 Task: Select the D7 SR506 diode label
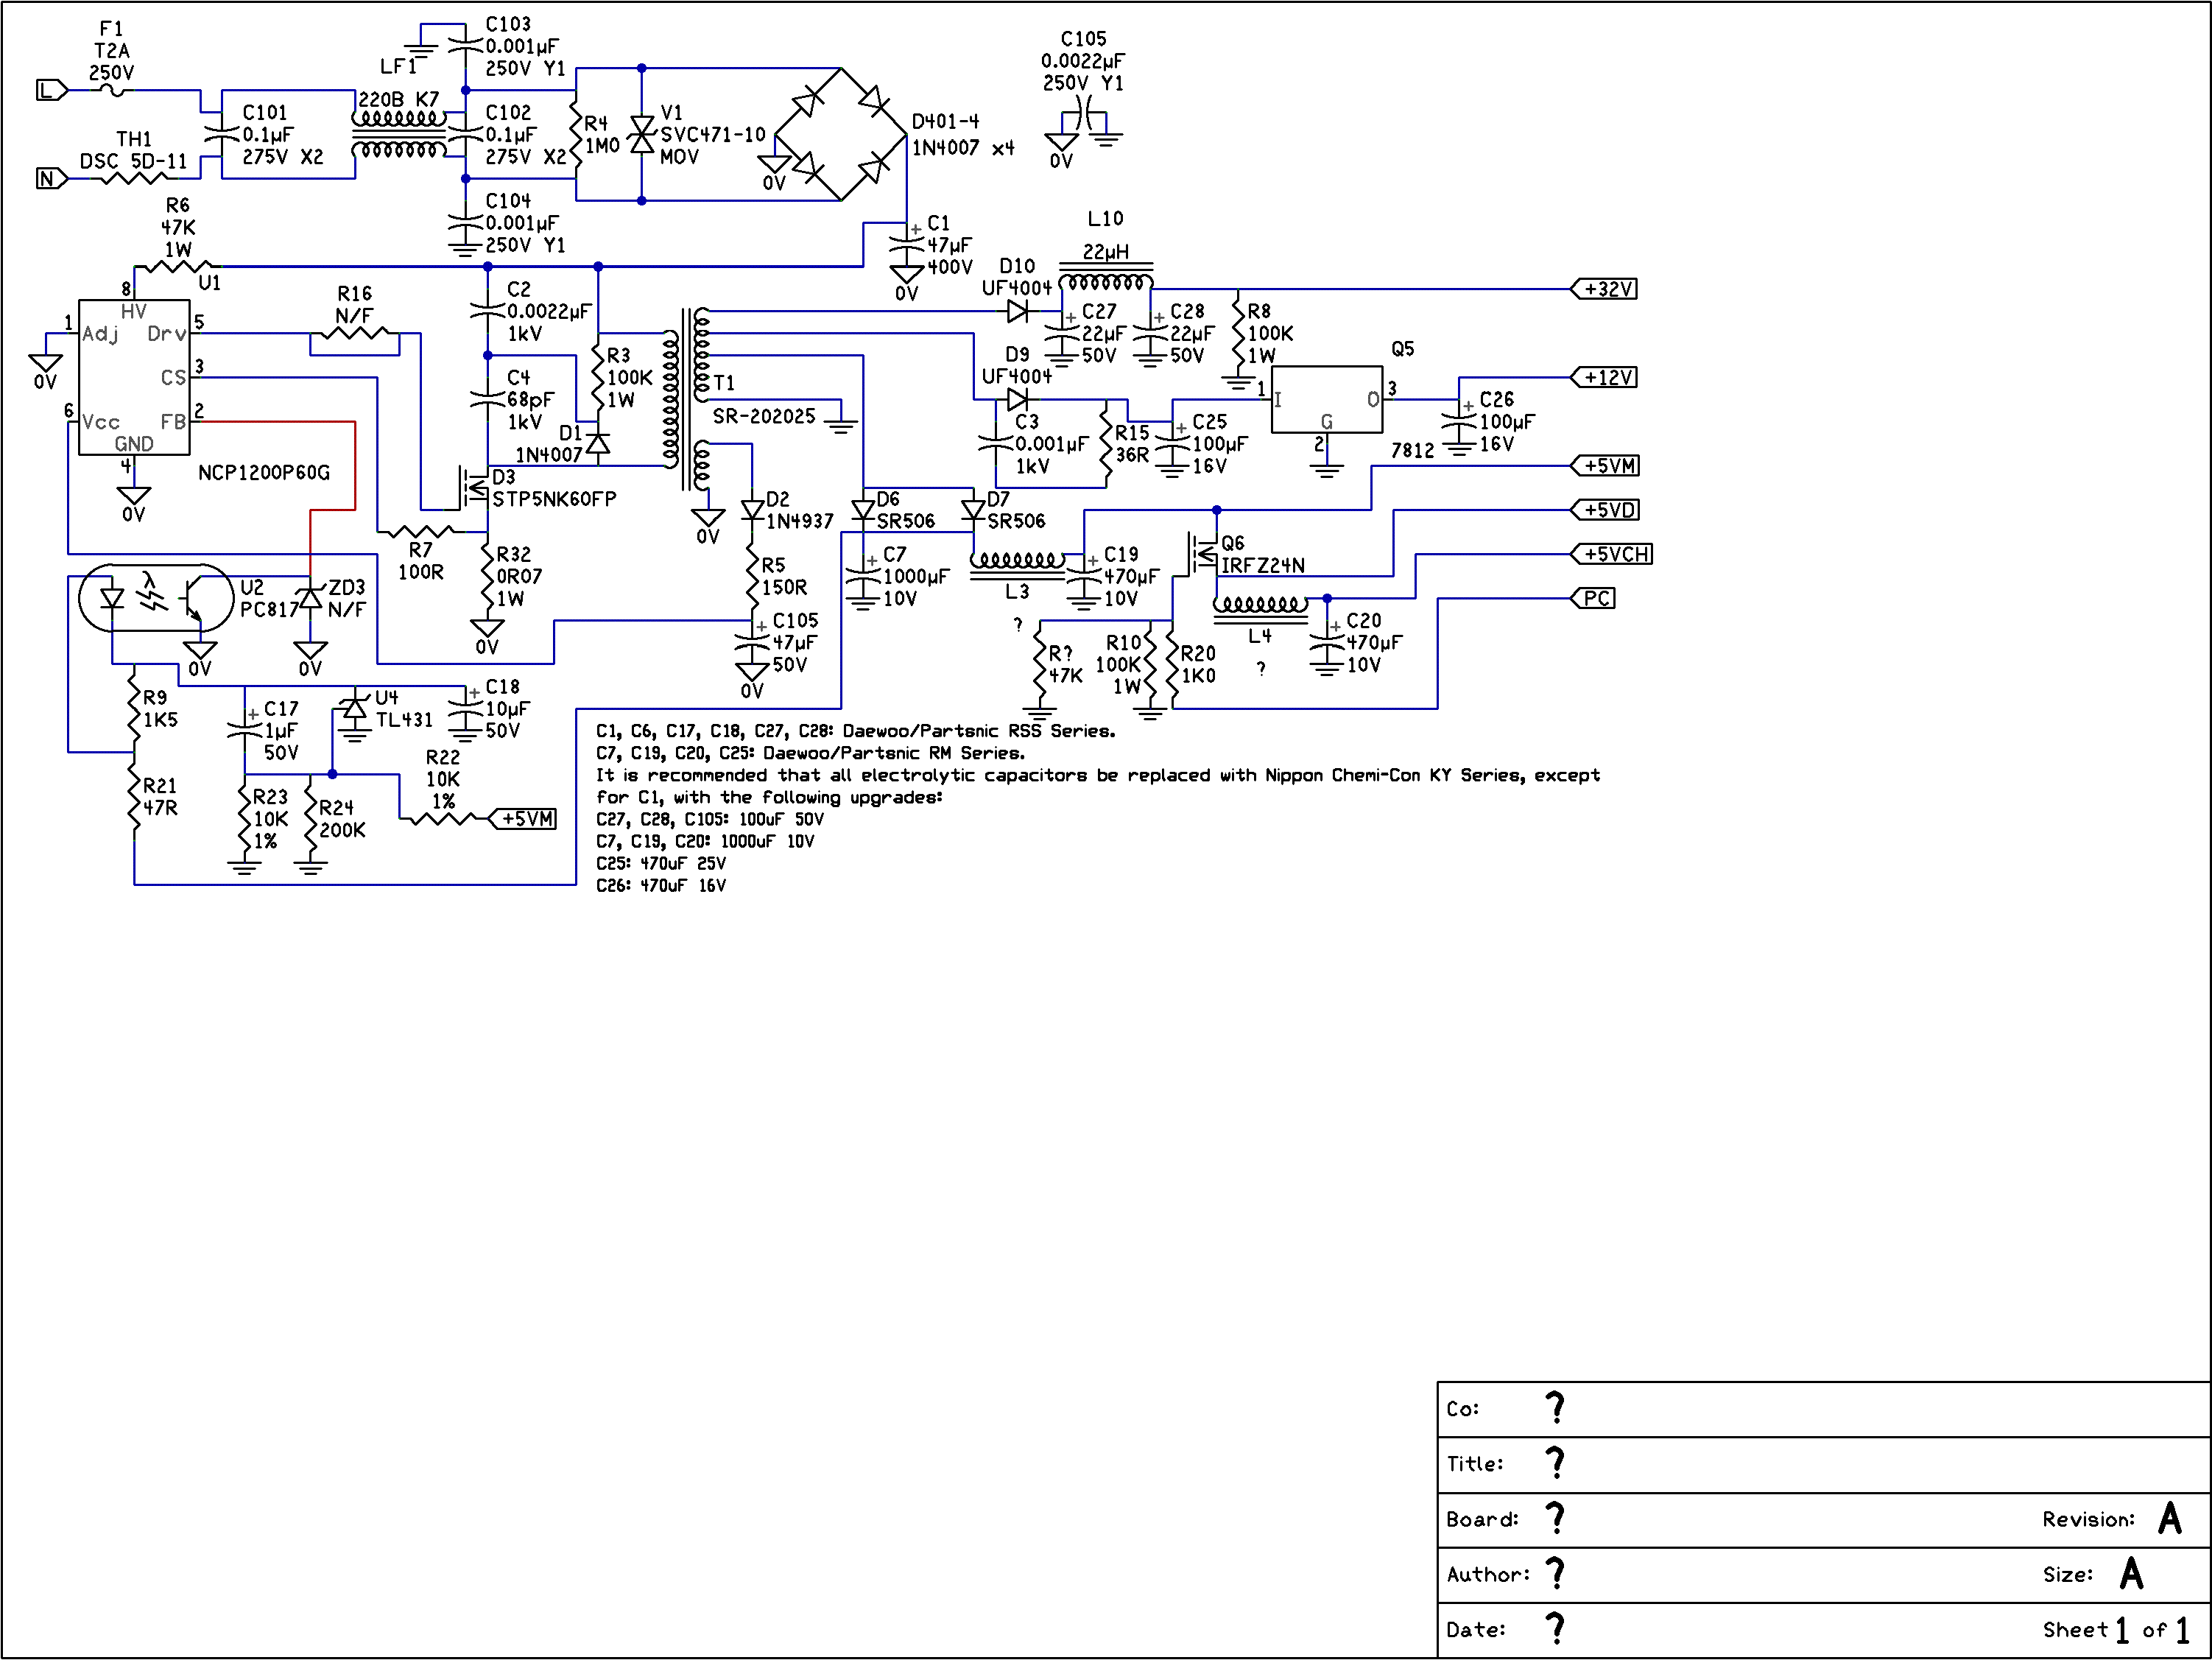click(x=1016, y=510)
